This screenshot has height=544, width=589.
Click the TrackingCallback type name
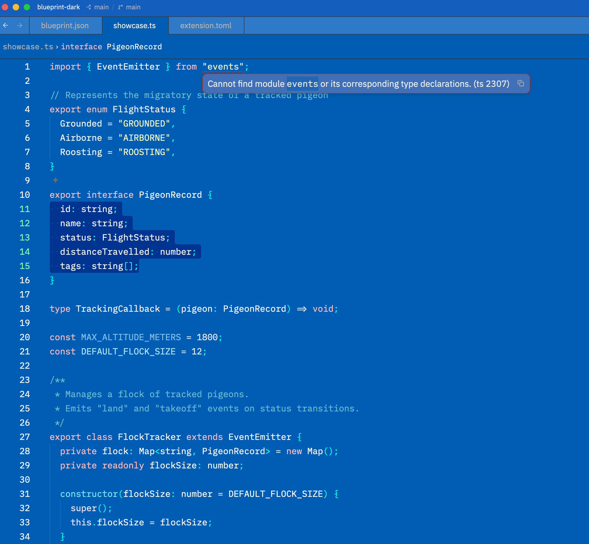tap(118, 309)
